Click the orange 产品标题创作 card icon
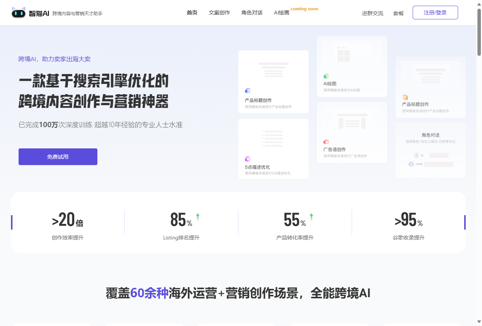This screenshot has width=482, height=326. (405, 97)
